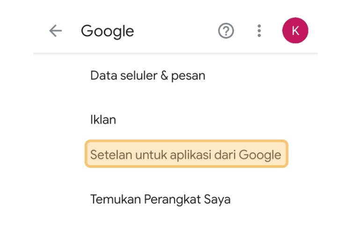Open Setelan untuk aplikasi dari Google
The image size is (351, 234).
[186, 154]
